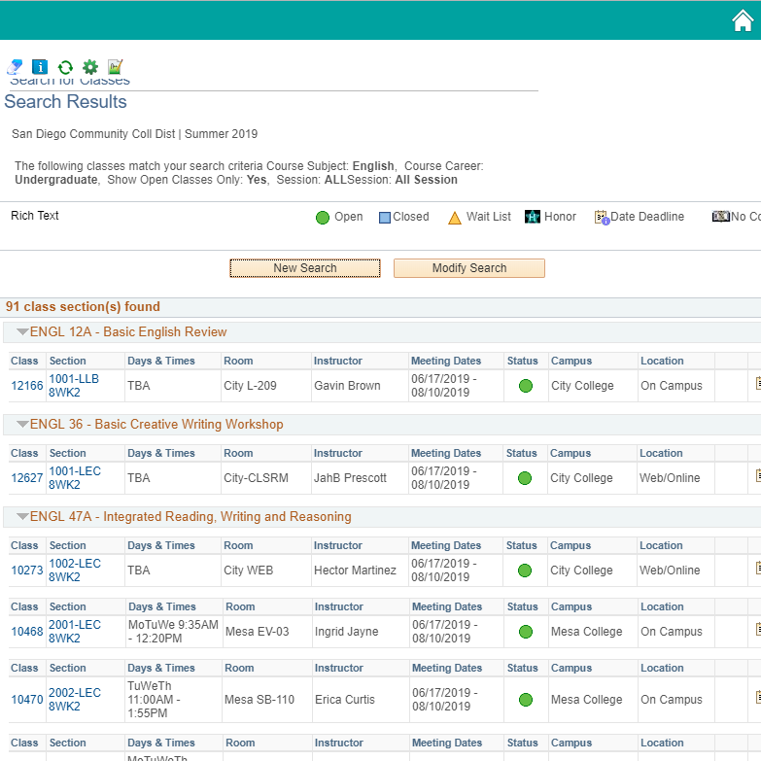The height and width of the screenshot is (761, 761).
Task: Click Mesa College in Ingrid Jayne row
Action: pos(587,632)
